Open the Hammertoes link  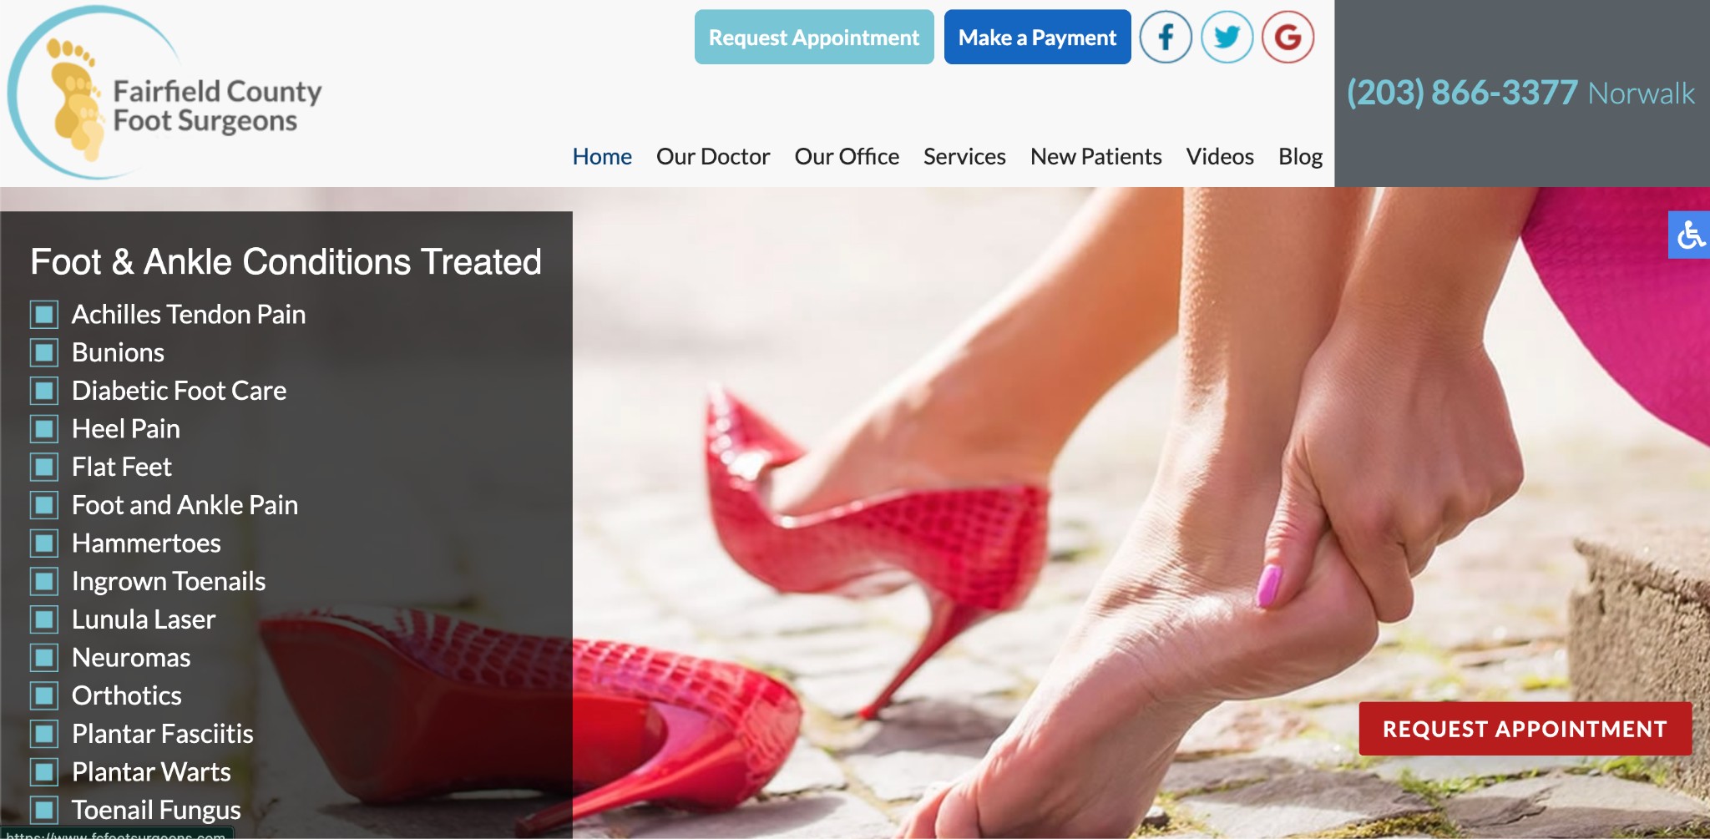coord(146,543)
